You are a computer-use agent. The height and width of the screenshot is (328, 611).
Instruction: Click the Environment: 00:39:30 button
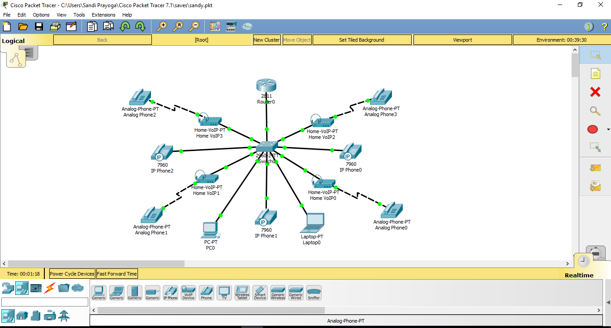tap(561, 40)
